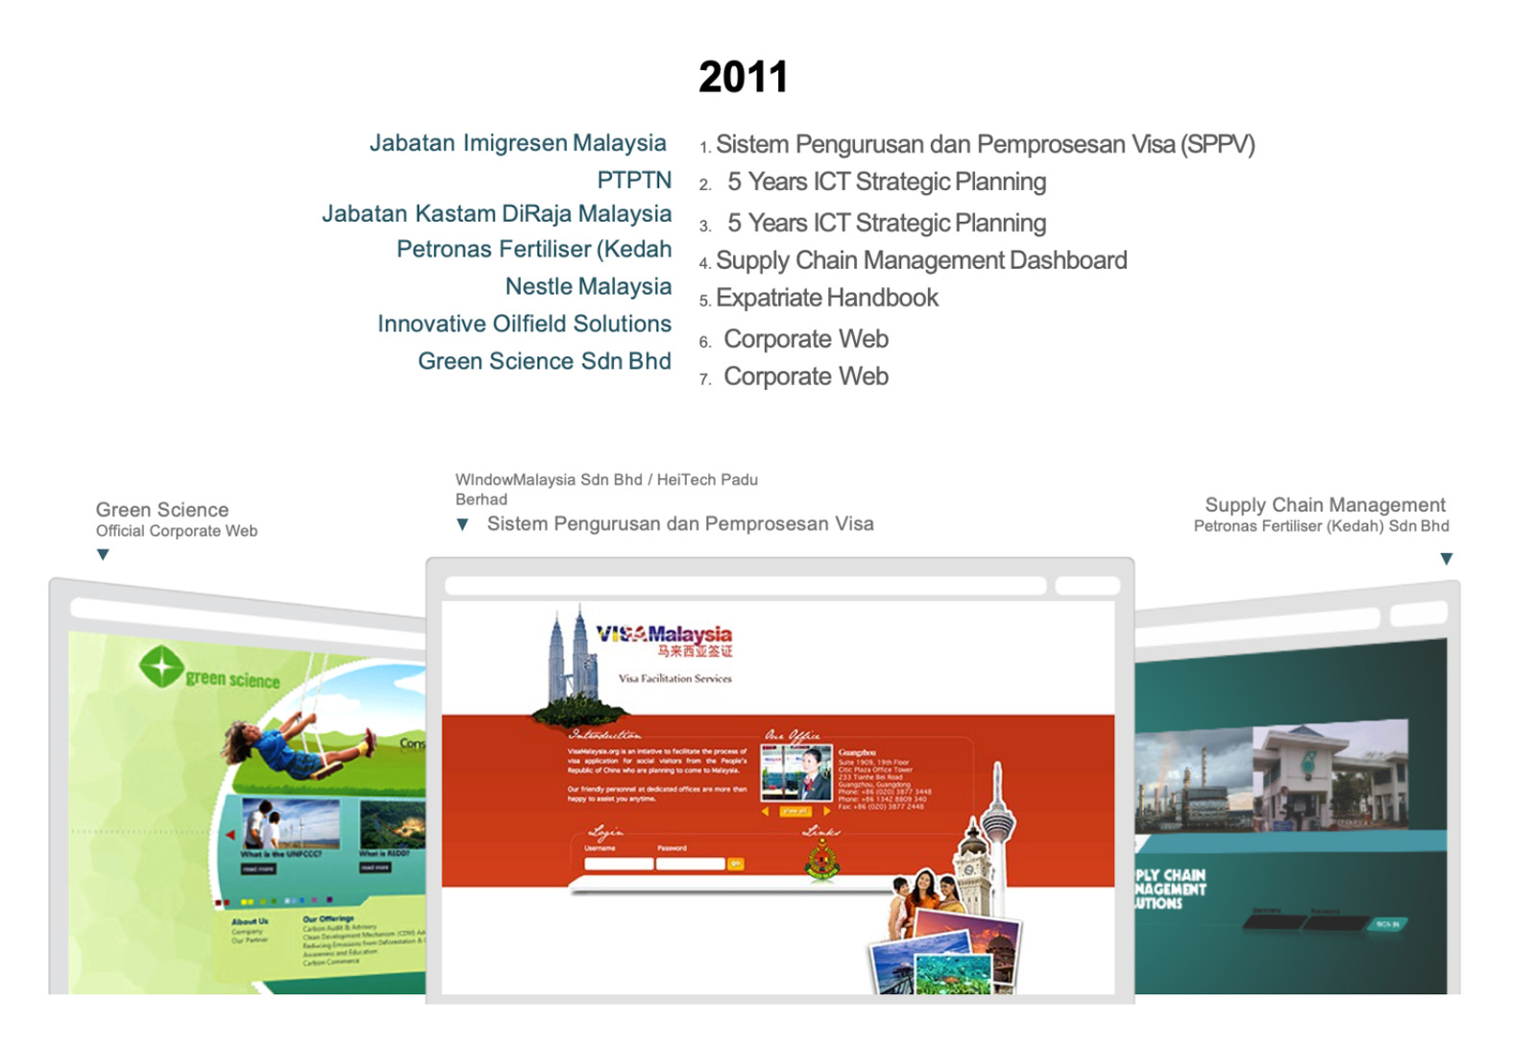Click the colored dots row in Green Science page
The image size is (1539, 1047).
[274, 902]
